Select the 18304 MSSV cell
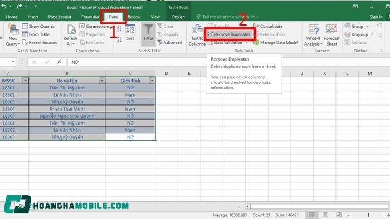The width and height of the screenshot is (390, 219). [14, 109]
